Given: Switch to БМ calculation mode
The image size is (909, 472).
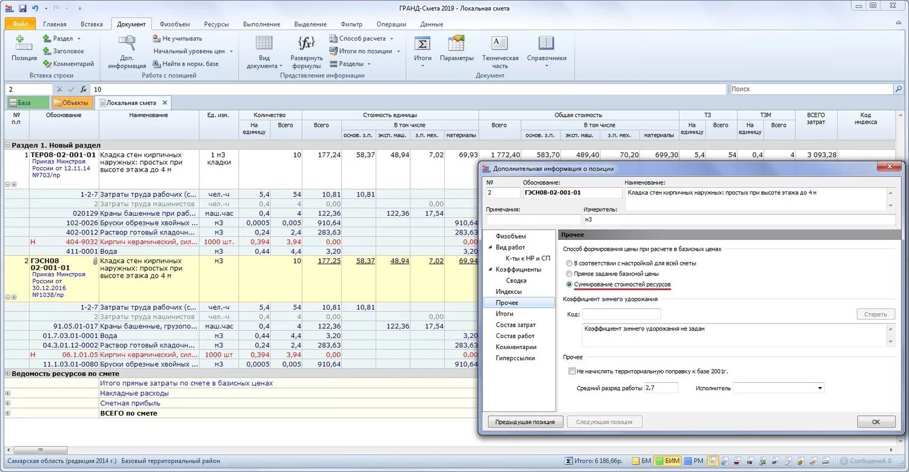Looking at the screenshot, I should pos(642,461).
